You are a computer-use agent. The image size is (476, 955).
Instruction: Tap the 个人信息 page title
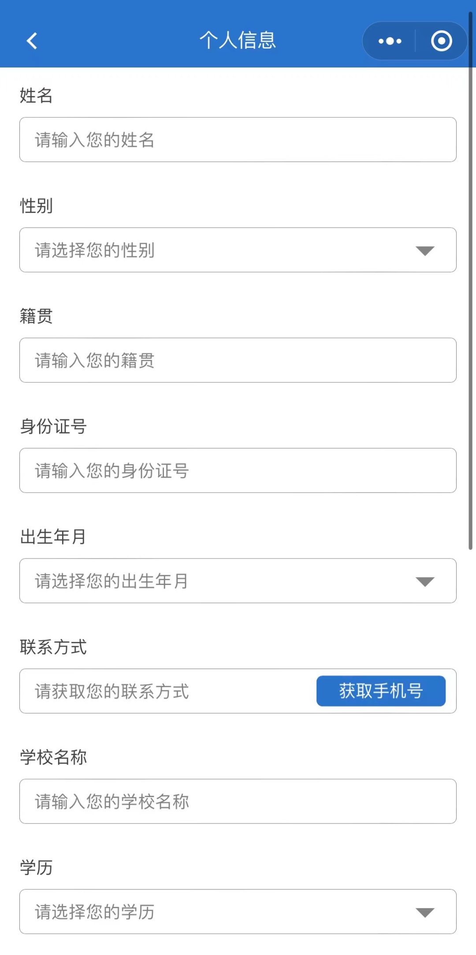(x=238, y=40)
